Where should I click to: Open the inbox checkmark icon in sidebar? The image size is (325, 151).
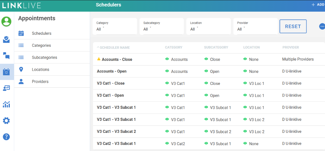coord(6,39)
